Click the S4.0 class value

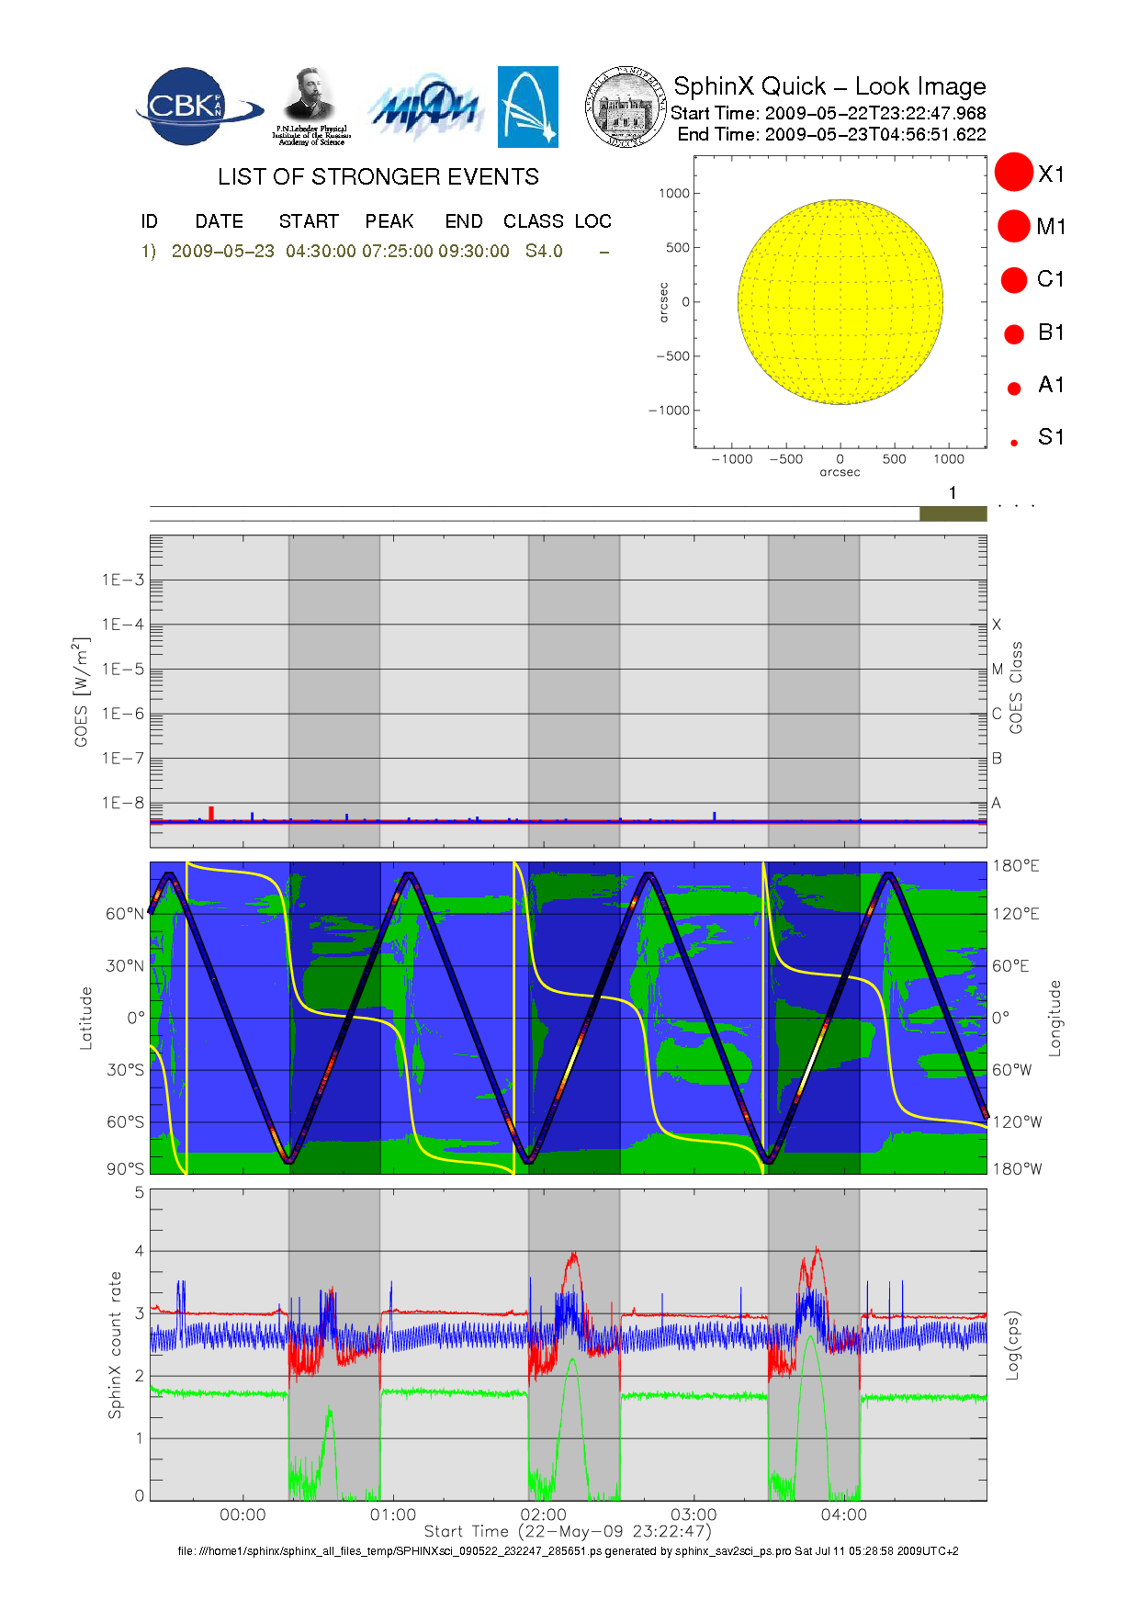coord(544,252)
